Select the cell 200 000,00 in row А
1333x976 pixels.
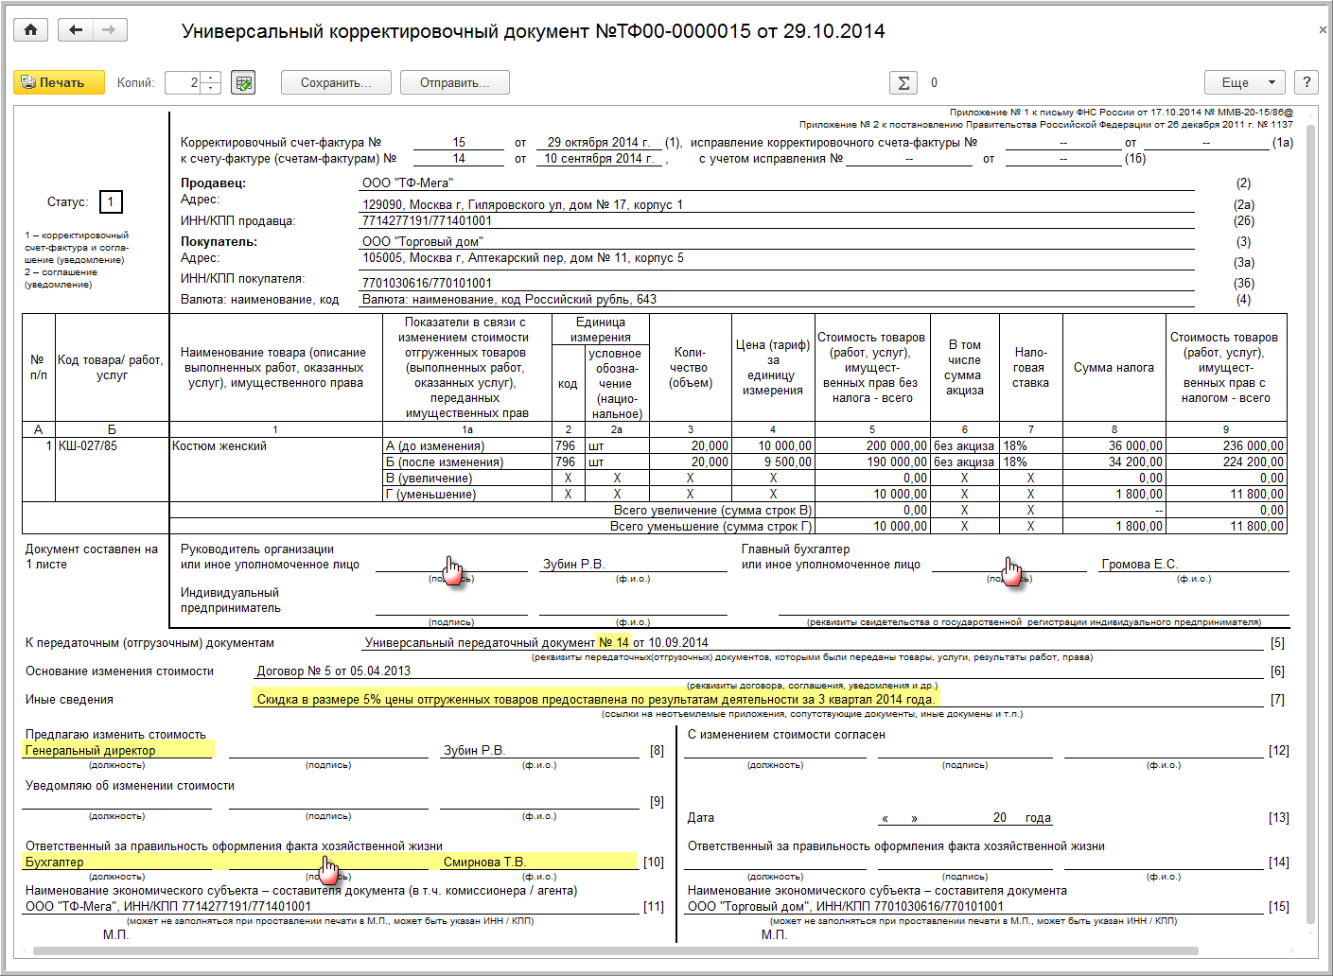tap(871, 445)
